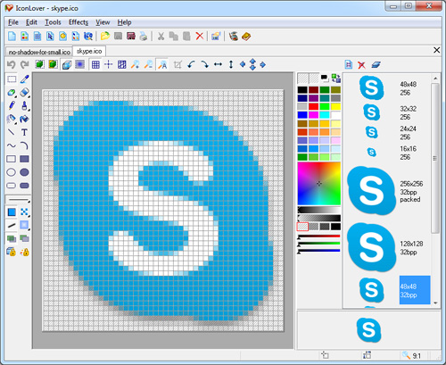
Task: Flip image vertically
Action: tap(231, 64)
